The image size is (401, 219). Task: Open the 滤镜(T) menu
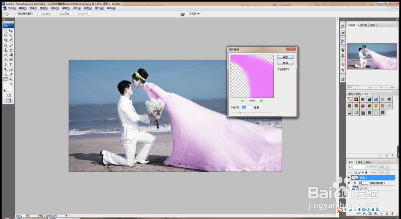pyautogui.click(x=66, y=8)
